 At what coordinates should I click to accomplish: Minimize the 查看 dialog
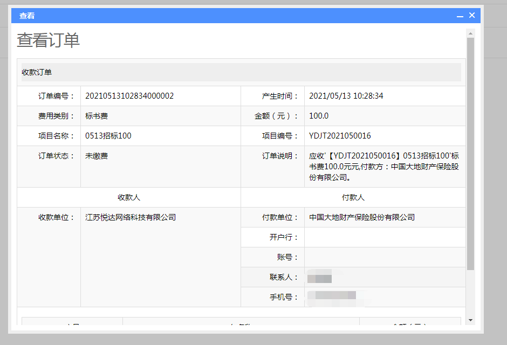tap(460, 16)
